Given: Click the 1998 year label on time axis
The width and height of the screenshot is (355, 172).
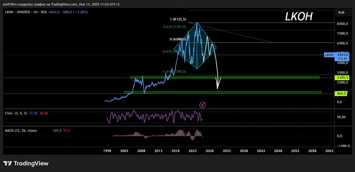Looking at the screenshot, I should point(107,151).
